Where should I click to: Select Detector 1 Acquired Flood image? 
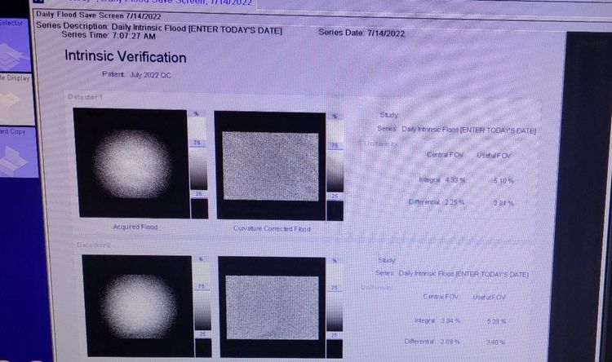tap(129, 163)
